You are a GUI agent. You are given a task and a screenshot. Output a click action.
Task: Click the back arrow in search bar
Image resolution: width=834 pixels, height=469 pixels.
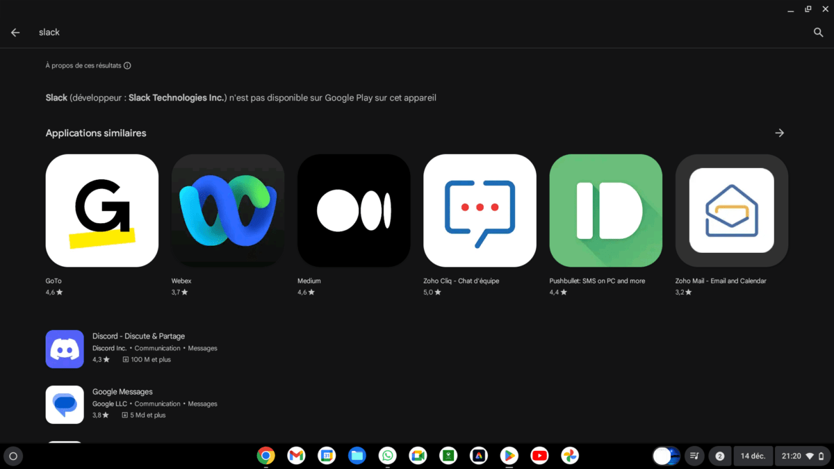point(15,33)
